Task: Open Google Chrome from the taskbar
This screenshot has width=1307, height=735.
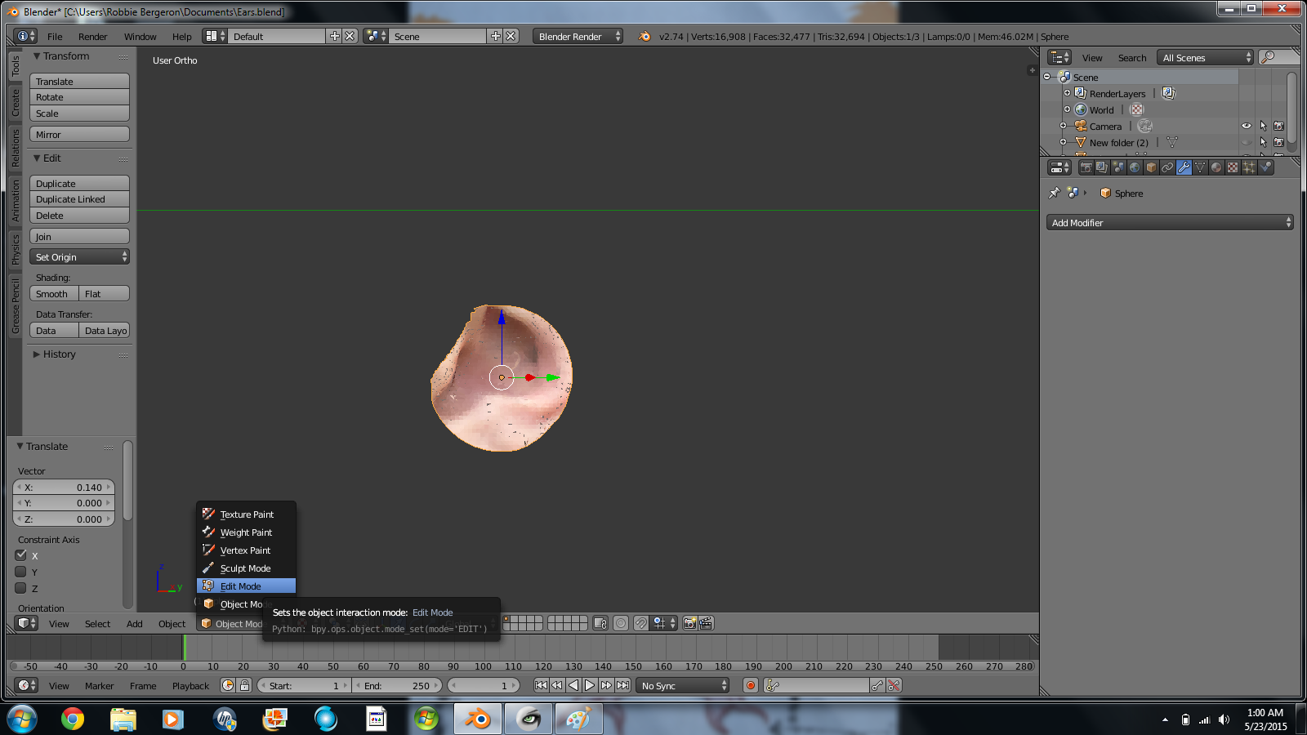Action: pyautogui.click(x=73, y=719)
